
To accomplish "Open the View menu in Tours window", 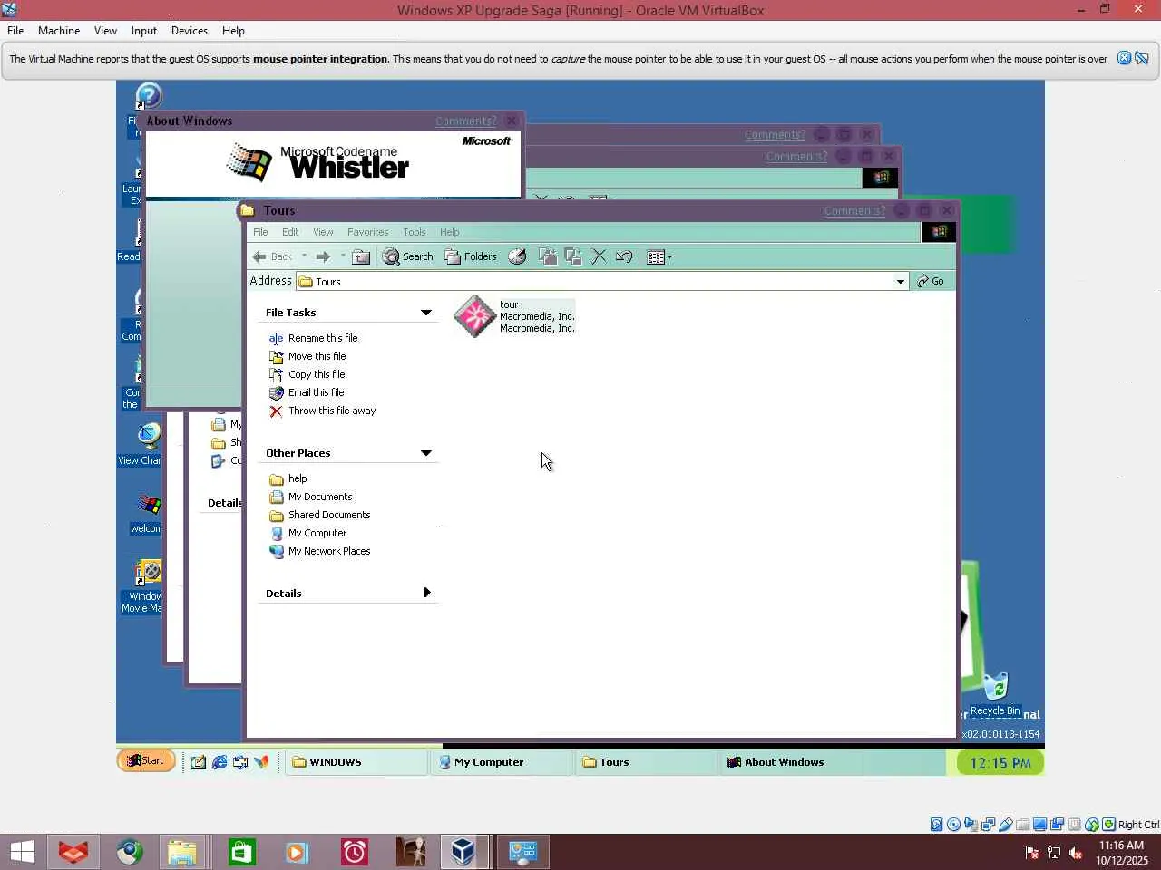I will pyautogui.click(x=323, y=232).
